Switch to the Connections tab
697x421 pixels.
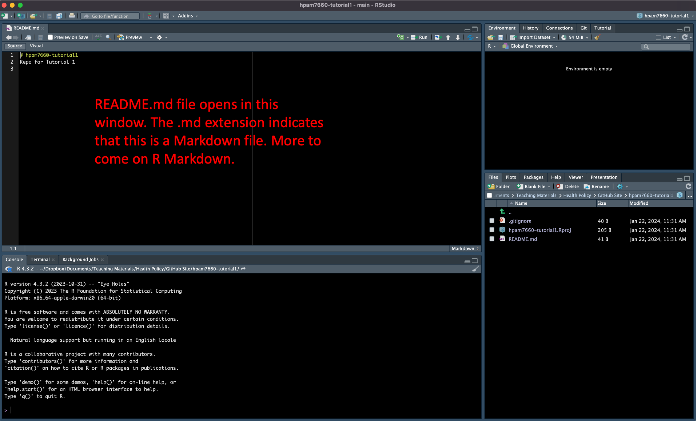tap(559, 28)
